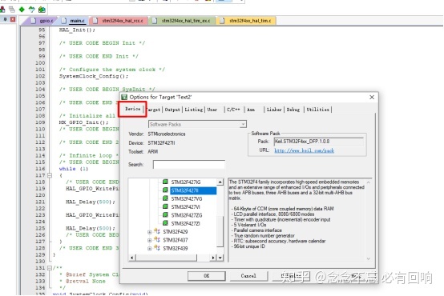This screenshot has width=444, height=296.
Task: Click the pin icon of the side panel
Action: (x=5, y=19)
